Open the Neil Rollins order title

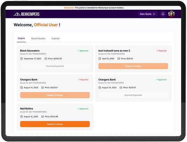click(26, 108)
